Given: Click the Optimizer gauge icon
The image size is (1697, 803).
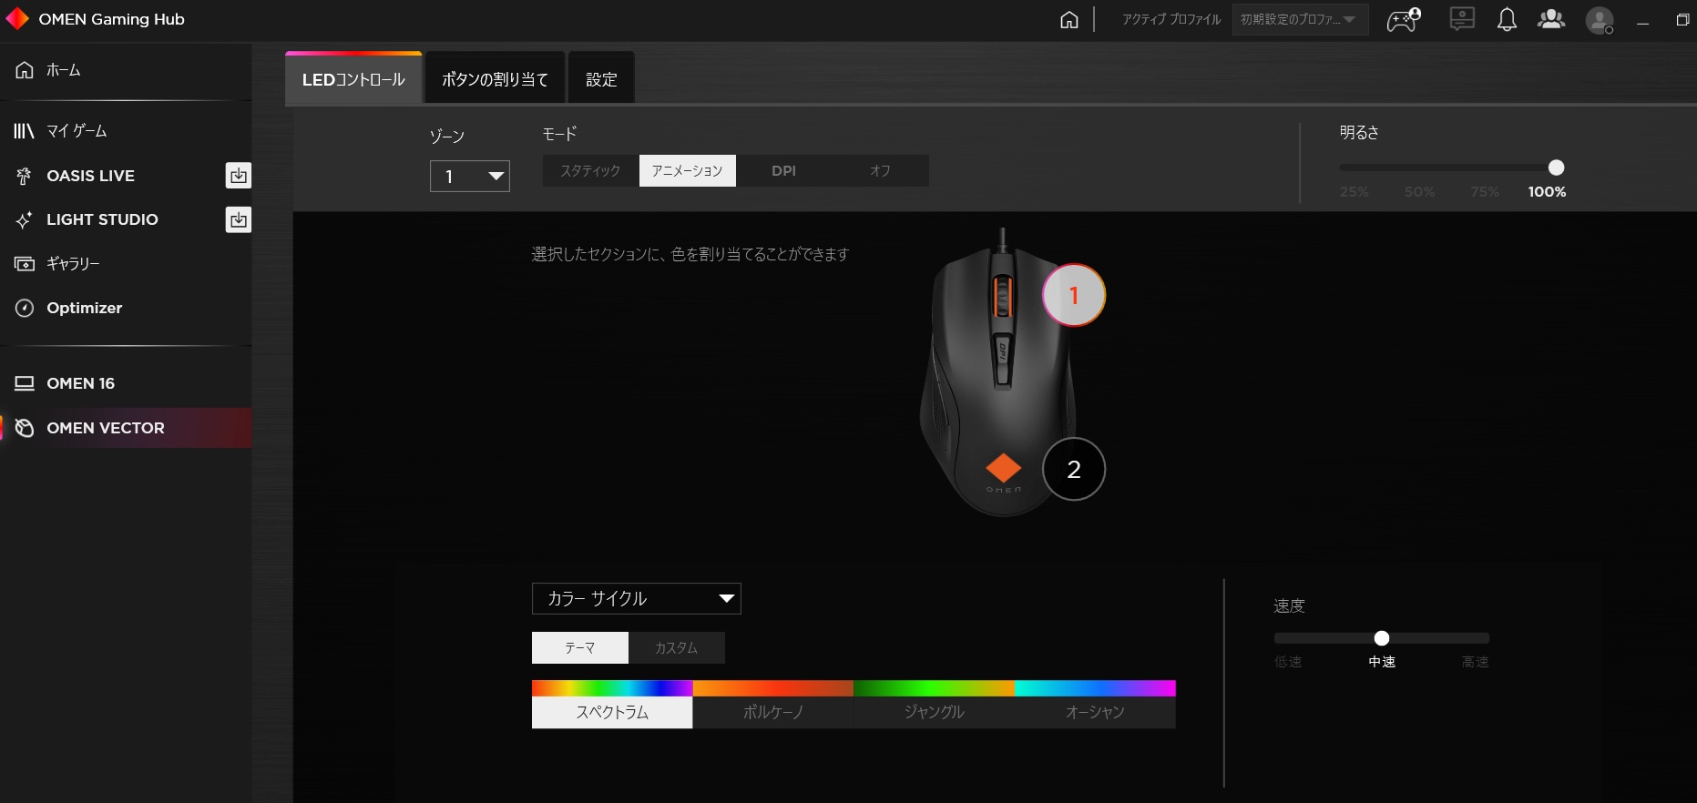Looking at the screenshot, I should [x=25, y=308].
